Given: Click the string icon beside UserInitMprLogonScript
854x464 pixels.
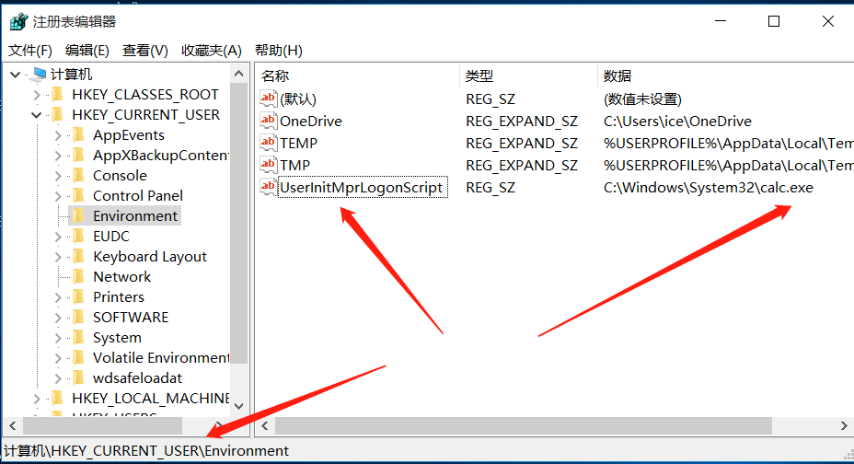Looking at the screenshot, I should (268, 187).
